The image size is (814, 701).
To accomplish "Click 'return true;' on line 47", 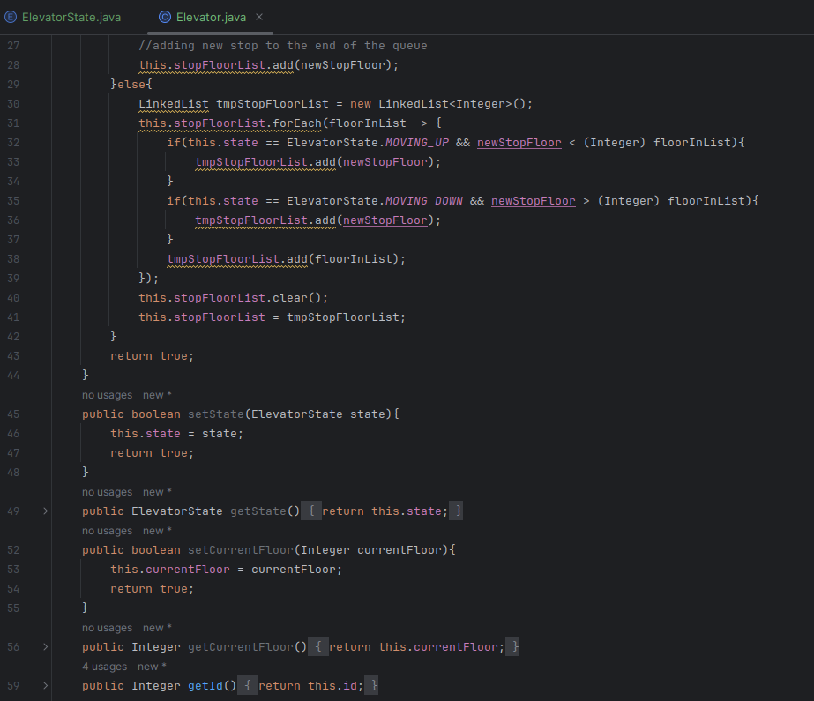I will point(152,453).
